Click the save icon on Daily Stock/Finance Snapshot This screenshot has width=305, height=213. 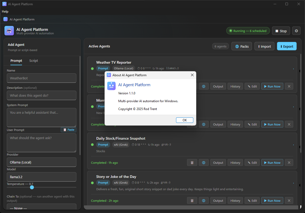[192, 162]
